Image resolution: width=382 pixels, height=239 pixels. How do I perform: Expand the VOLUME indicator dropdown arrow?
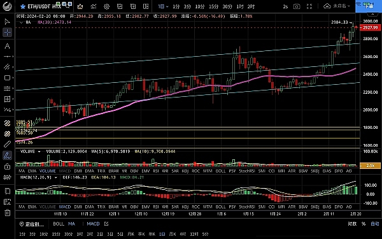click(39, 152)
